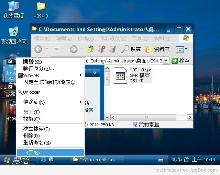Open the 工具(T) menu
Viewport: 220px width, 175px height.
point(140,38)
